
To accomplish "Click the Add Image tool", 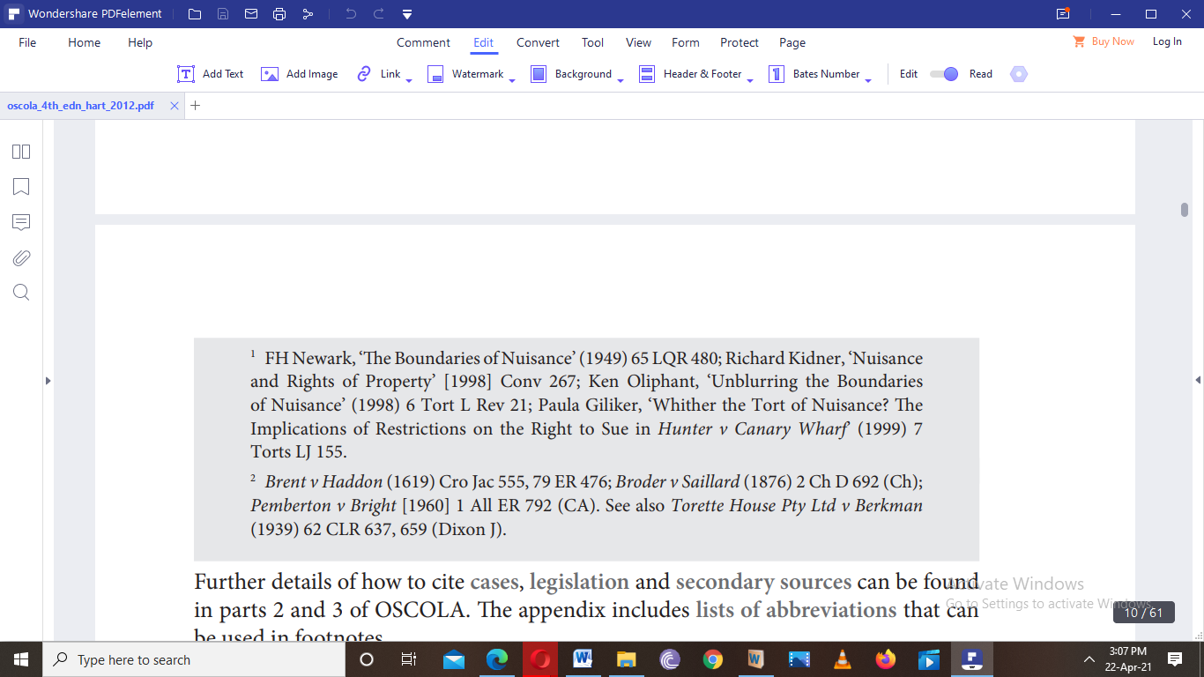I will click(x=300, y=74).
